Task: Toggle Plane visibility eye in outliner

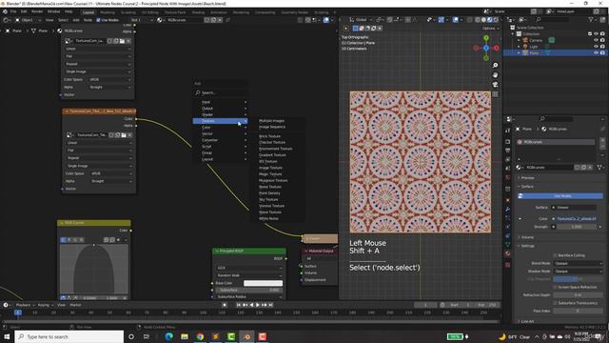Action: click(597, 52)
